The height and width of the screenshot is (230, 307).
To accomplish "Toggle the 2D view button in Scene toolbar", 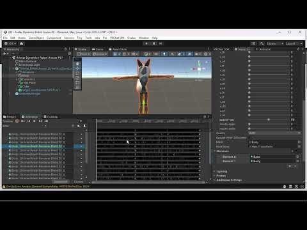I will click(156, 54).
